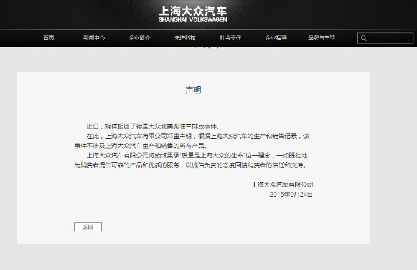This screenshot has height=270, width=417.
Task: Click the signature 上海大众汽车有限公司
Action: click(x=282, y=185)
